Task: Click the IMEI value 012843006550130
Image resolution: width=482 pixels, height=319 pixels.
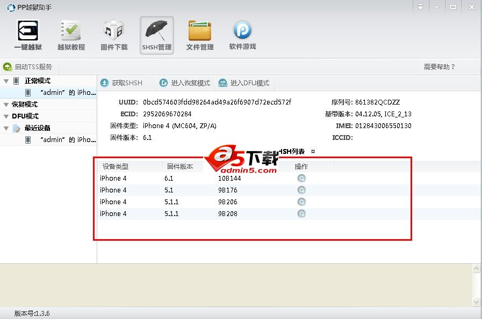Action: point(383,126)
